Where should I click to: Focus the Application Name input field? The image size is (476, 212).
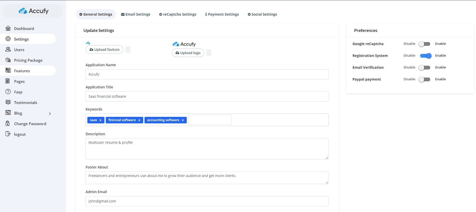pyautogui.click(x=207, y=74)
